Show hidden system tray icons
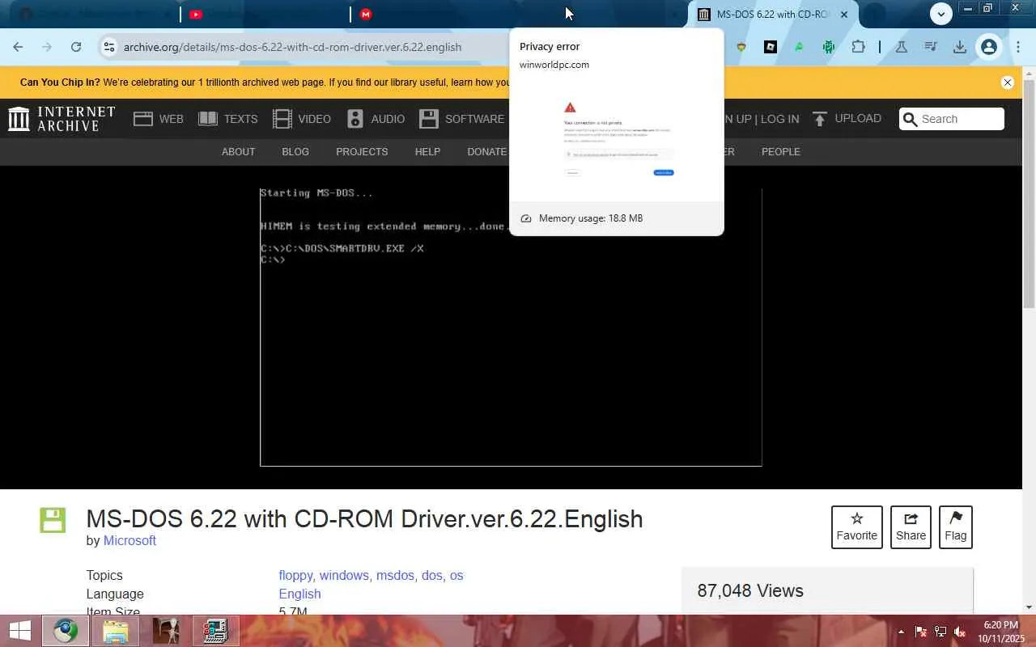Viewport: 1036px width, 647px height. coord(901,632)
